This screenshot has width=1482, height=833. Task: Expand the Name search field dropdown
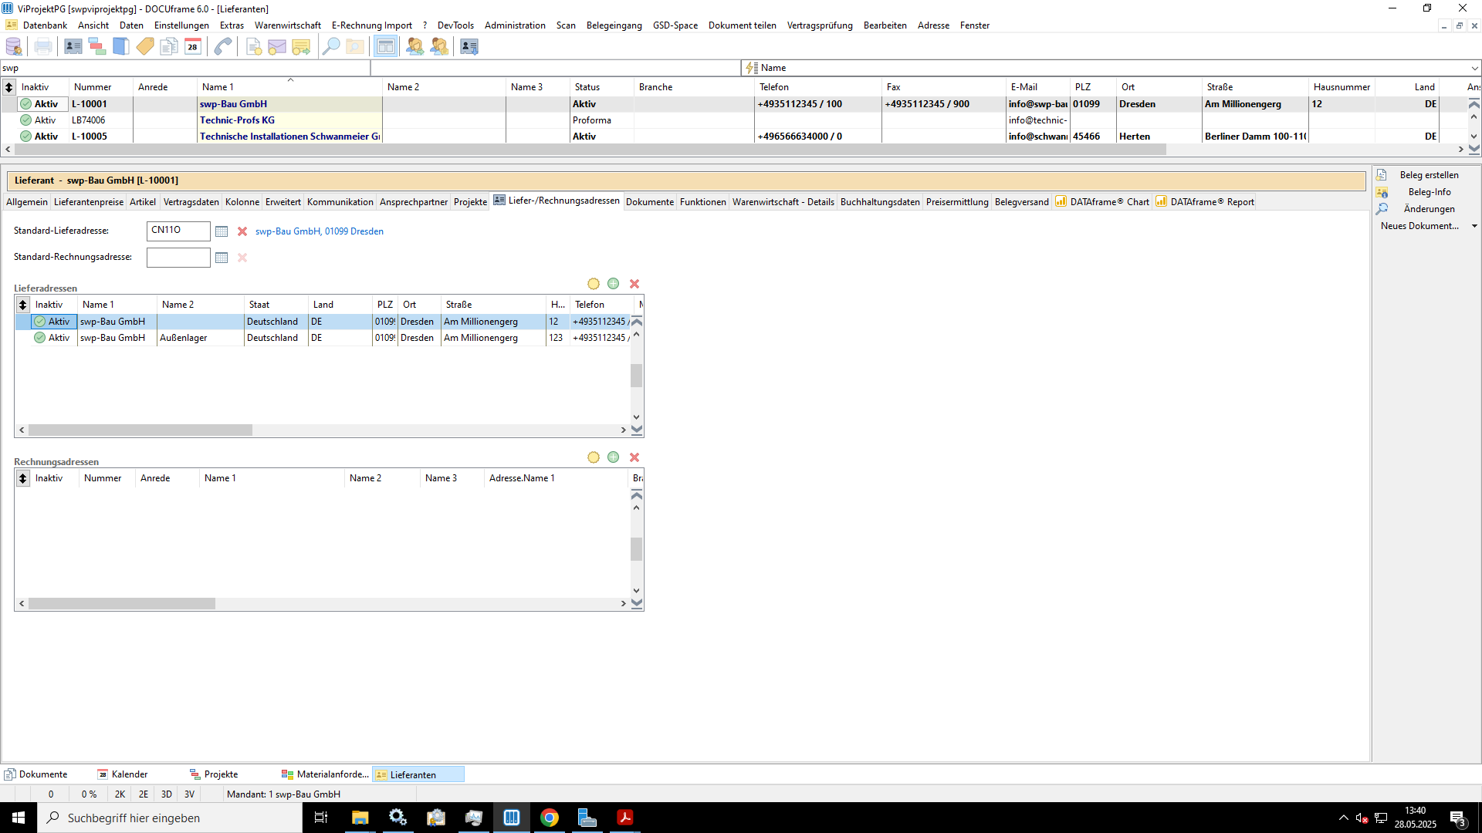(1474, 68)
